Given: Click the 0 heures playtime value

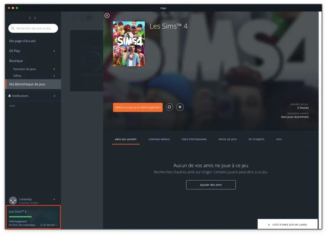Looking at the screenshot, I should pyautogui.click(x=303, y=107).
